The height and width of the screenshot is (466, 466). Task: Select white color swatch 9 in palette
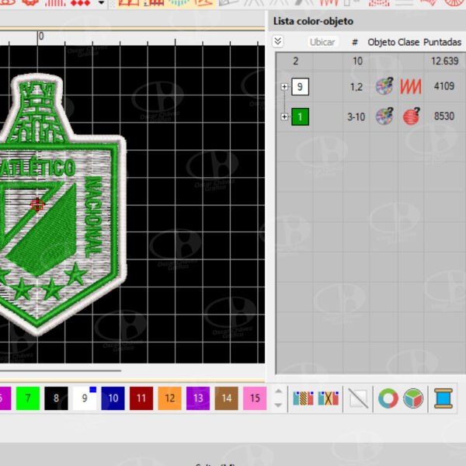pyautogui.click(x=85, y=398)
